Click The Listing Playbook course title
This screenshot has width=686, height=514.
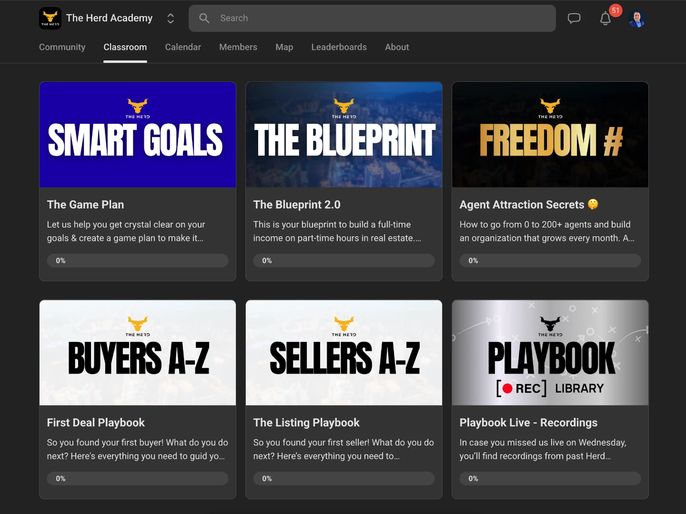306,423
